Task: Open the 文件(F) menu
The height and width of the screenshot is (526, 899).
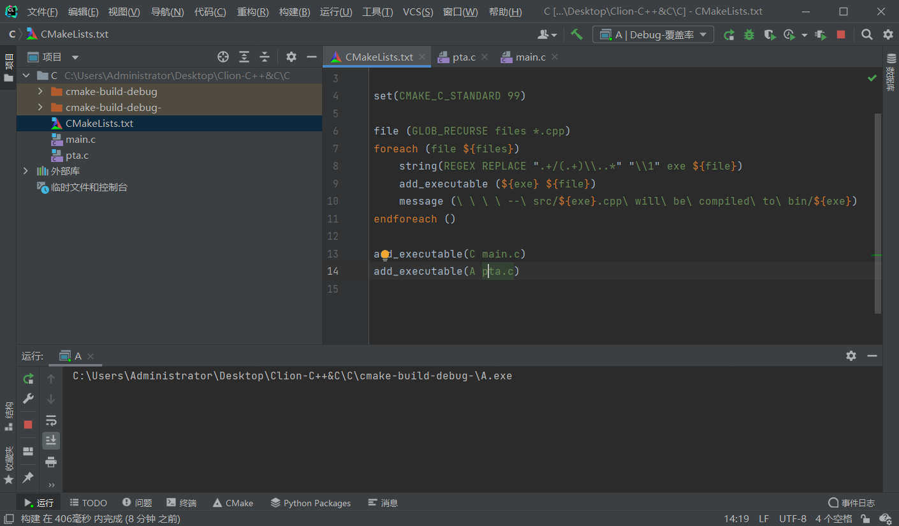Action: tap(42, 12)
